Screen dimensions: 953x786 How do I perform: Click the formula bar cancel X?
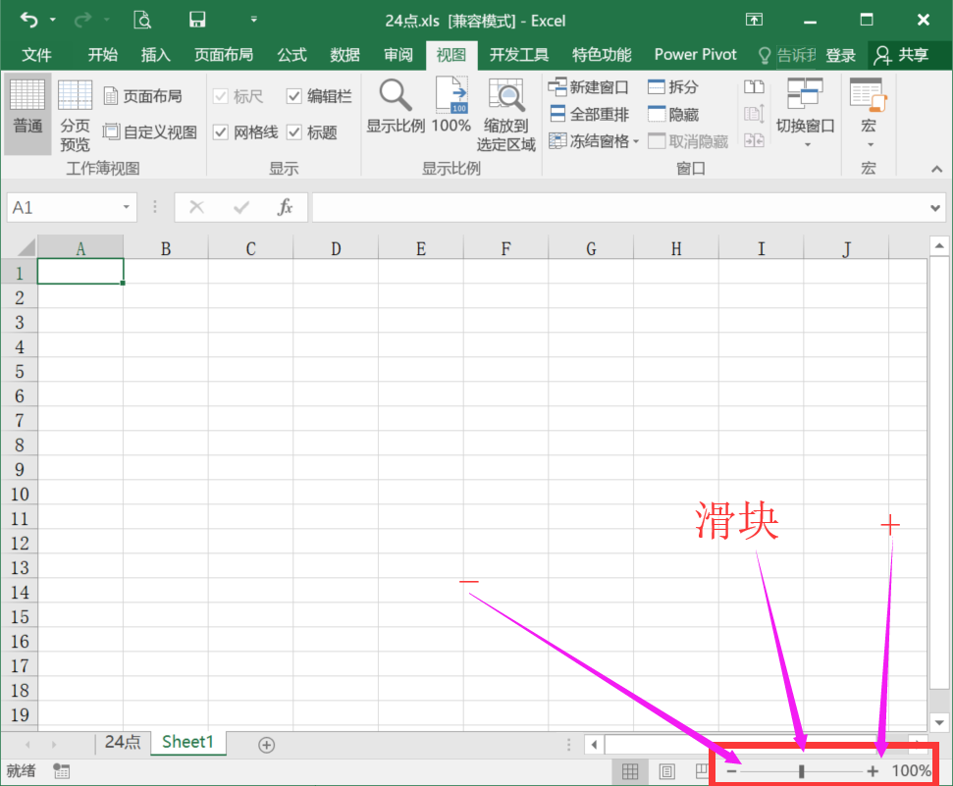(x=196, y=207)
